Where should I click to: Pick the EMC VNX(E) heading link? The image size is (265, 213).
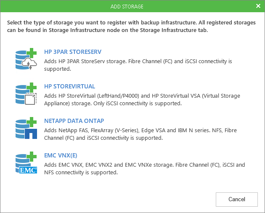pyautogui.click(x=61, y=155)
